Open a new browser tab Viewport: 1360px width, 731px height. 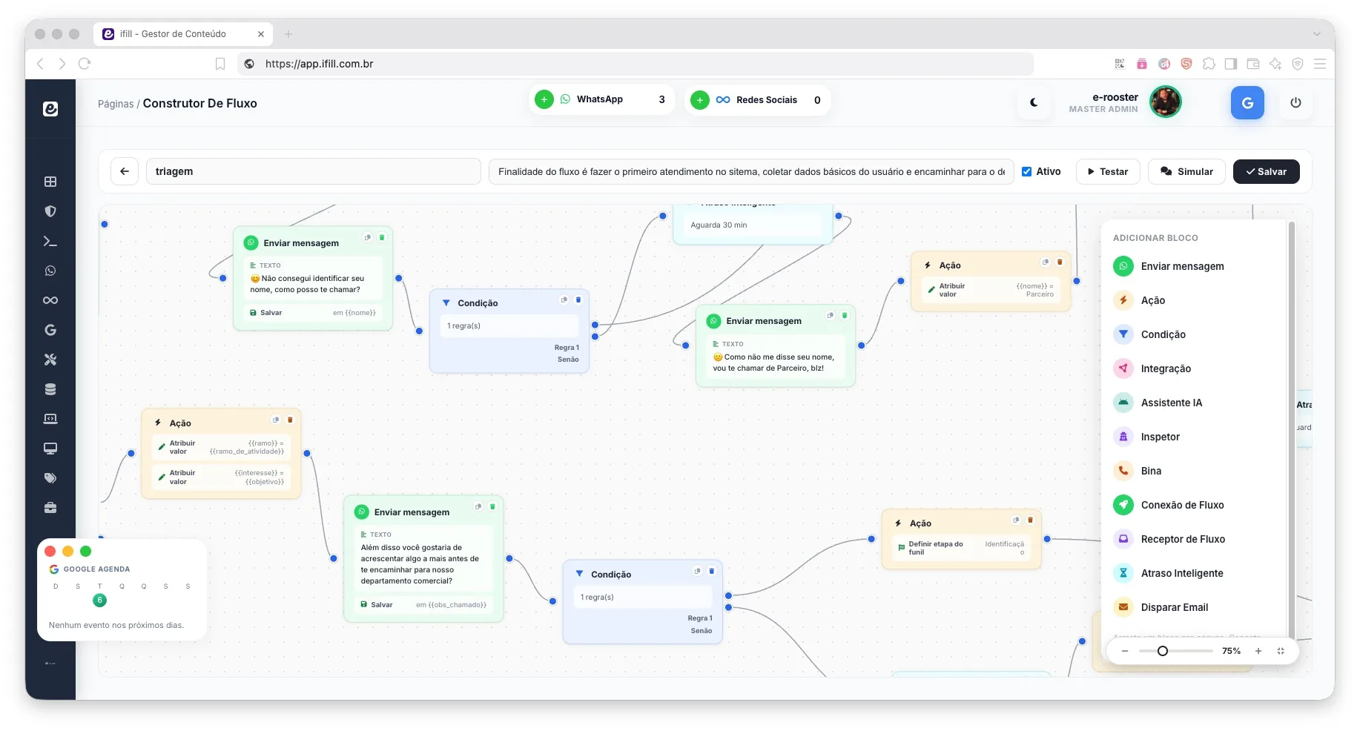coord(288,34)
